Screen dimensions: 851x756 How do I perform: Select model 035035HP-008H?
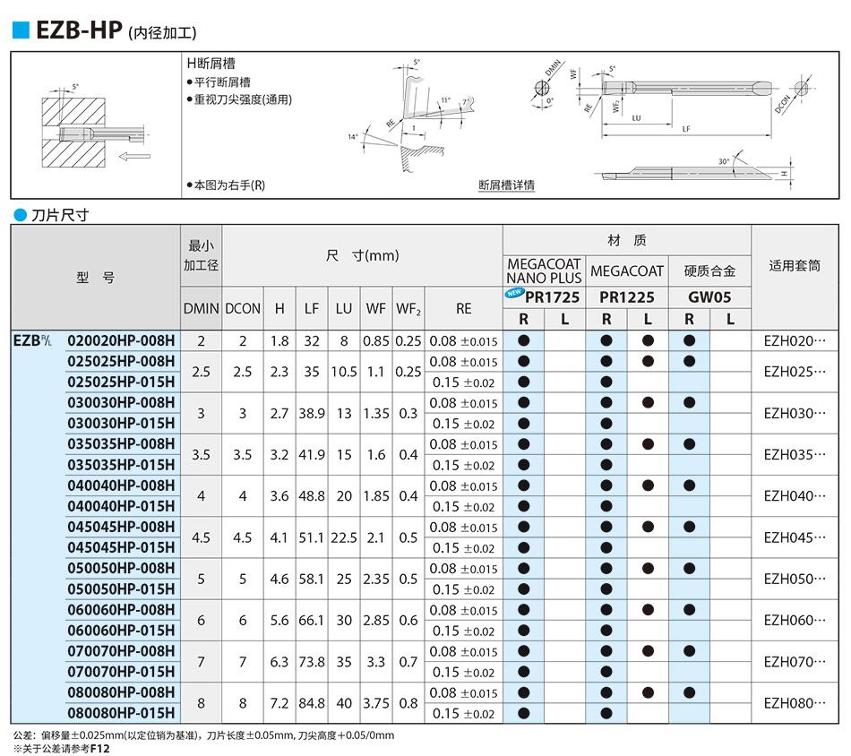tap(121, 443)
